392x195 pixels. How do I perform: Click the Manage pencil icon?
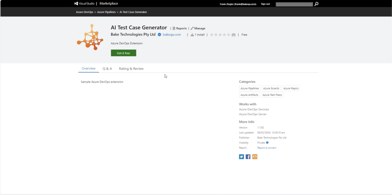[x=192, y=28]
